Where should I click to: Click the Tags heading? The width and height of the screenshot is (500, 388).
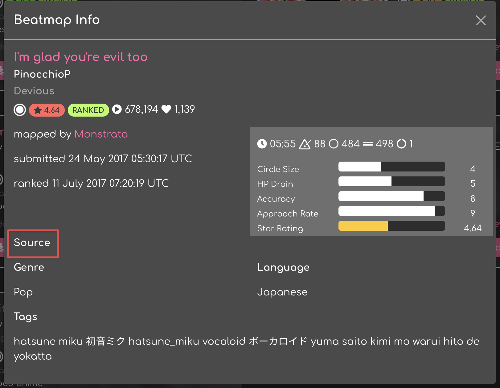tap(26, 317)
